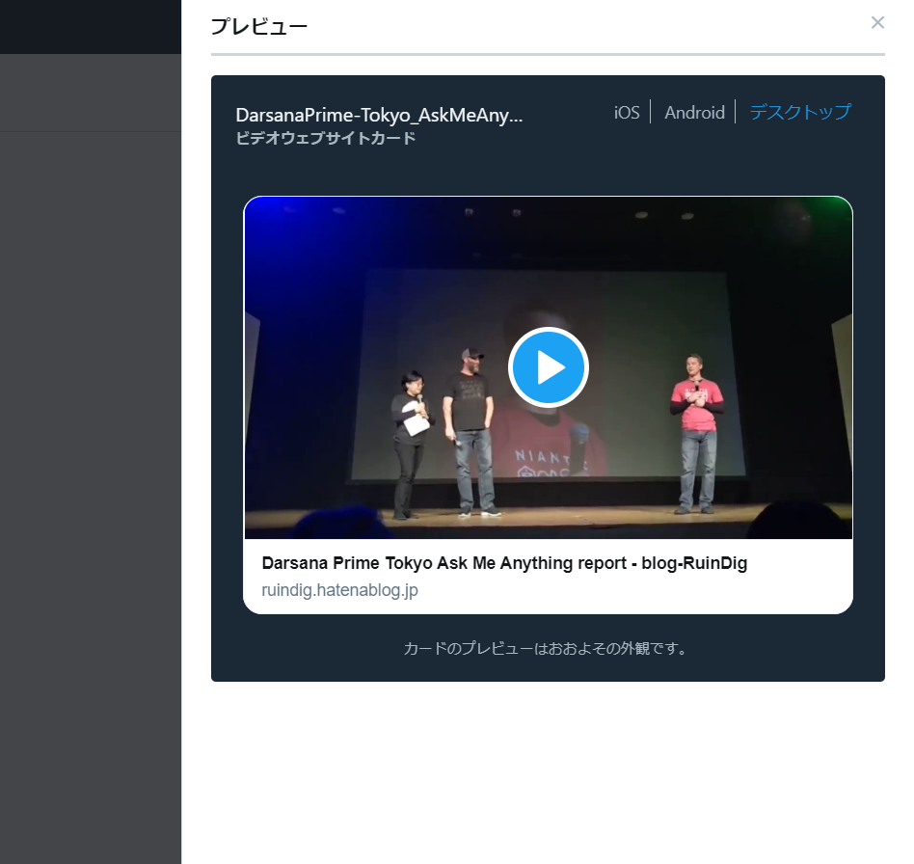
Task: Switch preview to iOS tab
Action: pyautogui.click(x=627, y=112)
